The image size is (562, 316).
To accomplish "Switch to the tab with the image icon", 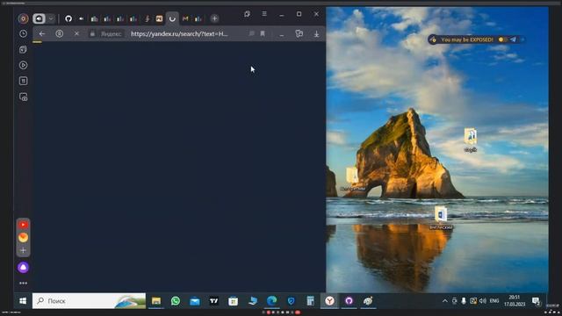I will 159,18.
